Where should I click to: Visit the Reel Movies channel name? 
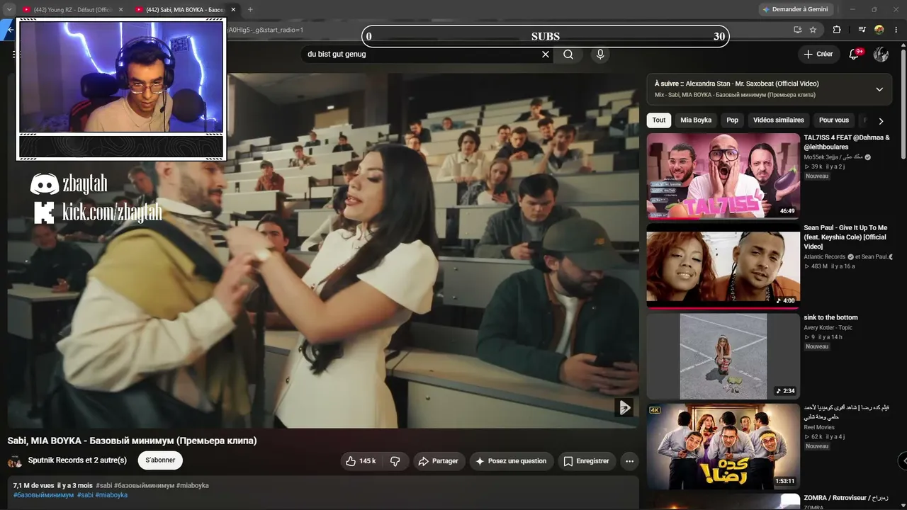point(819,428)
